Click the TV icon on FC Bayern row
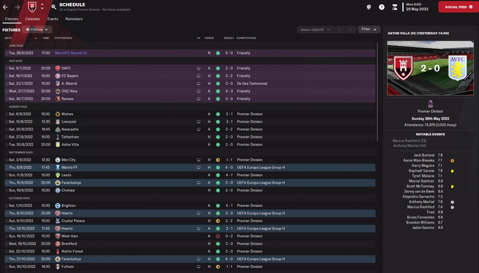 point(199,76)
